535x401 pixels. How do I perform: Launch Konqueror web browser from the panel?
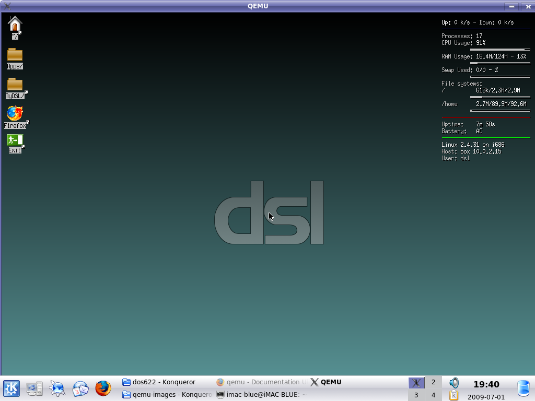(x=57, y=388)
